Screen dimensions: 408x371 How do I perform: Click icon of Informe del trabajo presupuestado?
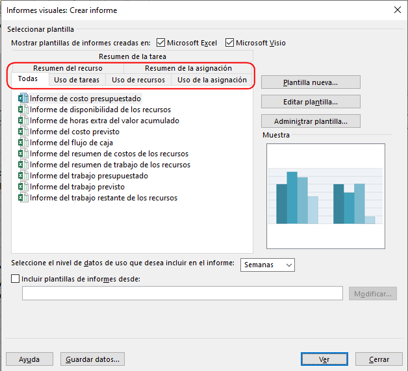23,176
